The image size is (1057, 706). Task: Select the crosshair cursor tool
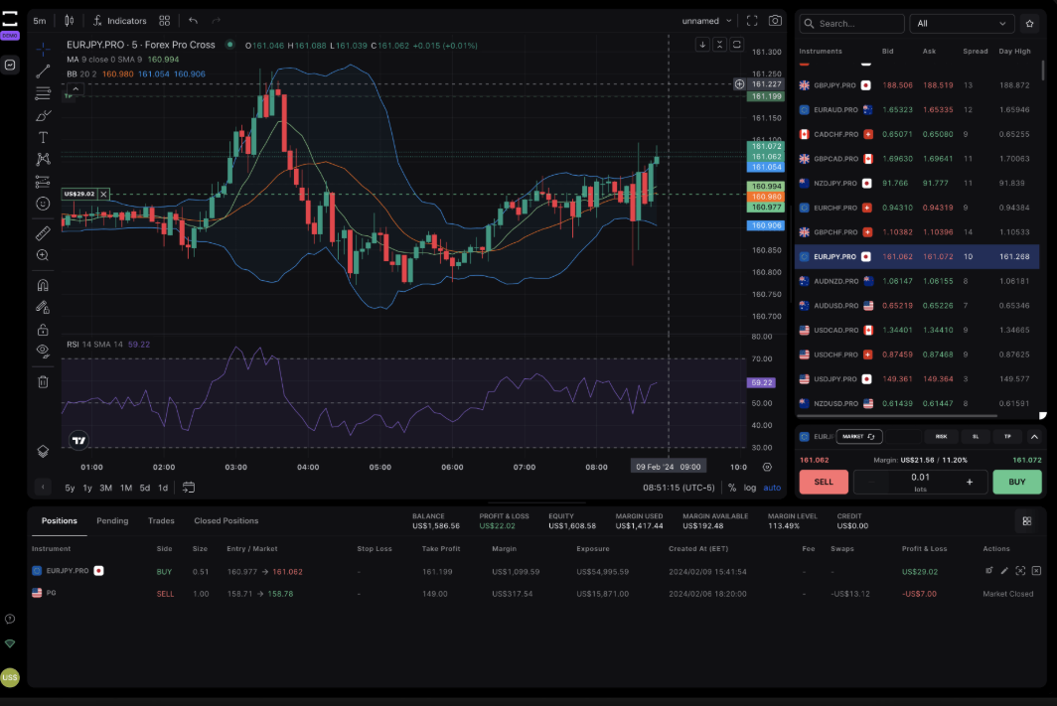[x=43, y=49]
